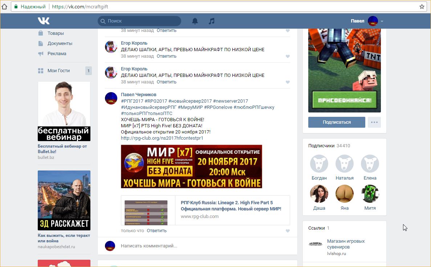The height and width of the screenshot is (267, 431).
Task: Open the three-dots community actions menu
Action: [374, 122]
